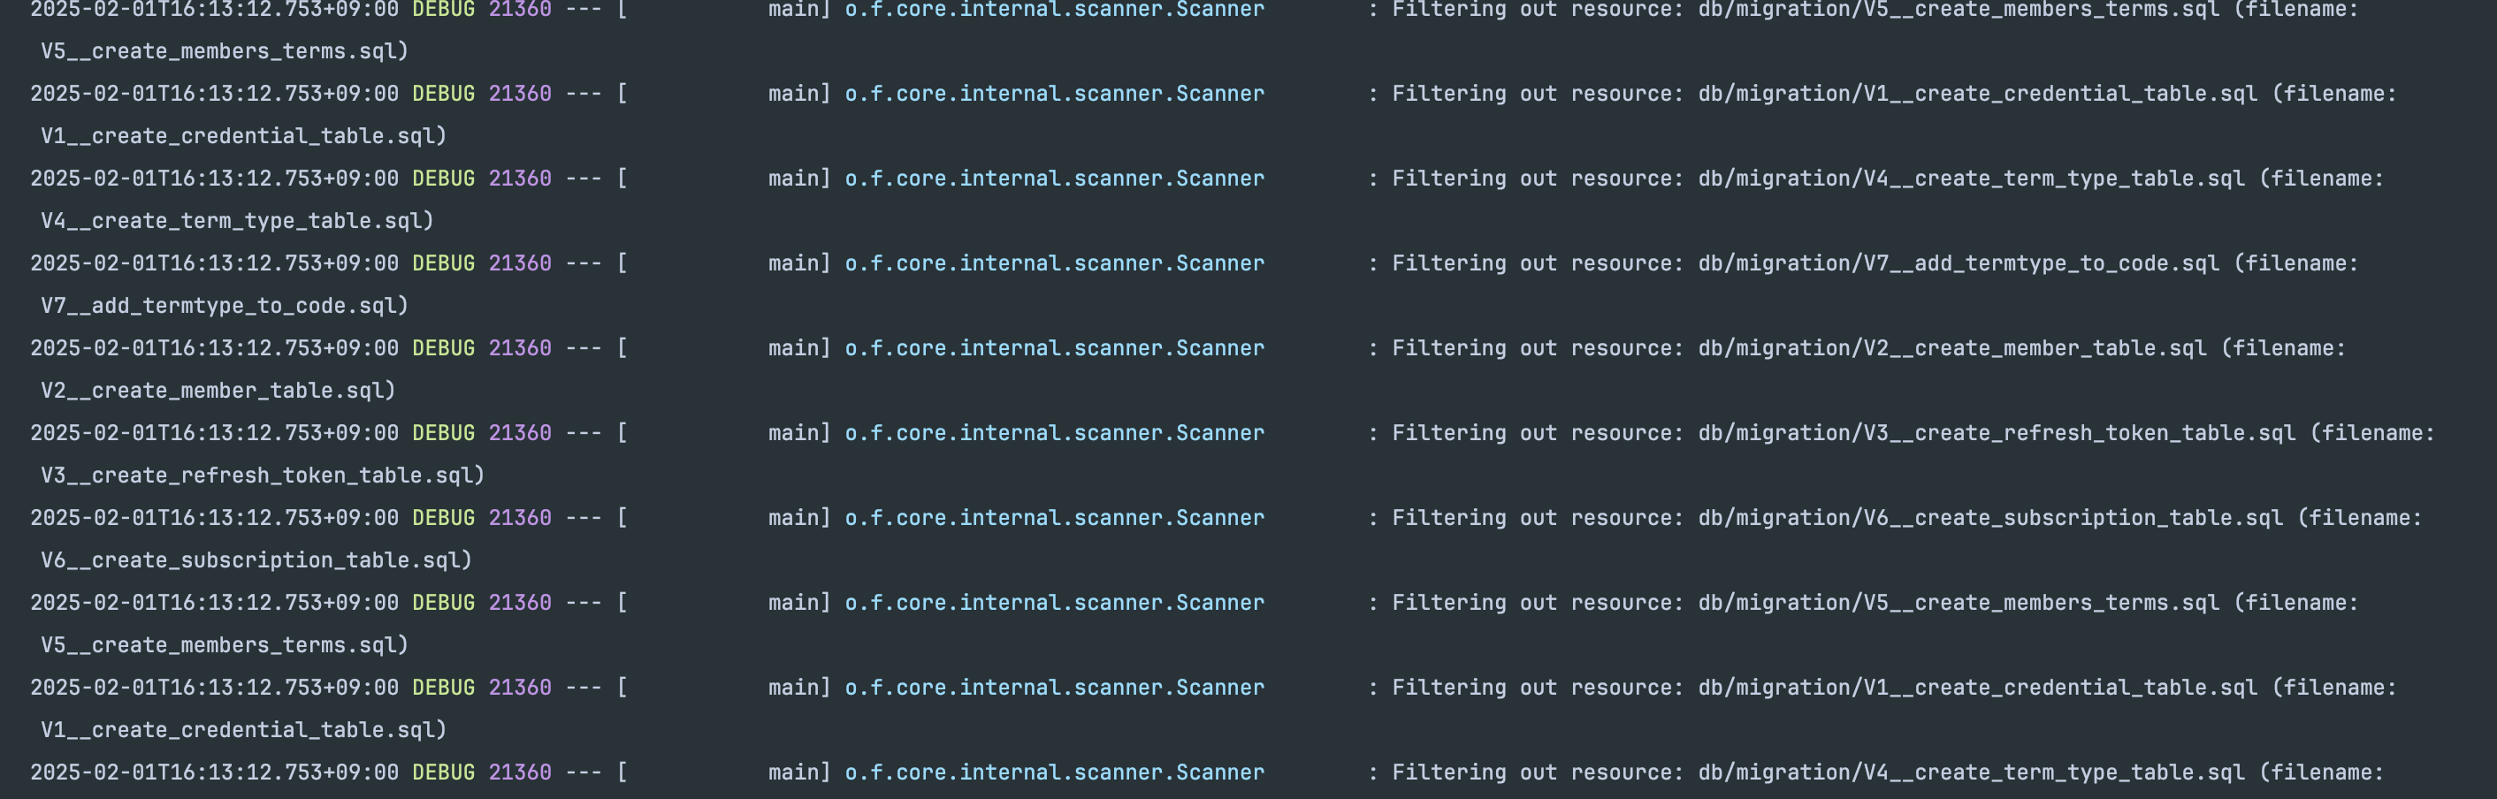Click 'Filtering out resource:' on the V7__add_termtype_to_code row
This screenshot has width=2497, height=799.
[1539, 263]
